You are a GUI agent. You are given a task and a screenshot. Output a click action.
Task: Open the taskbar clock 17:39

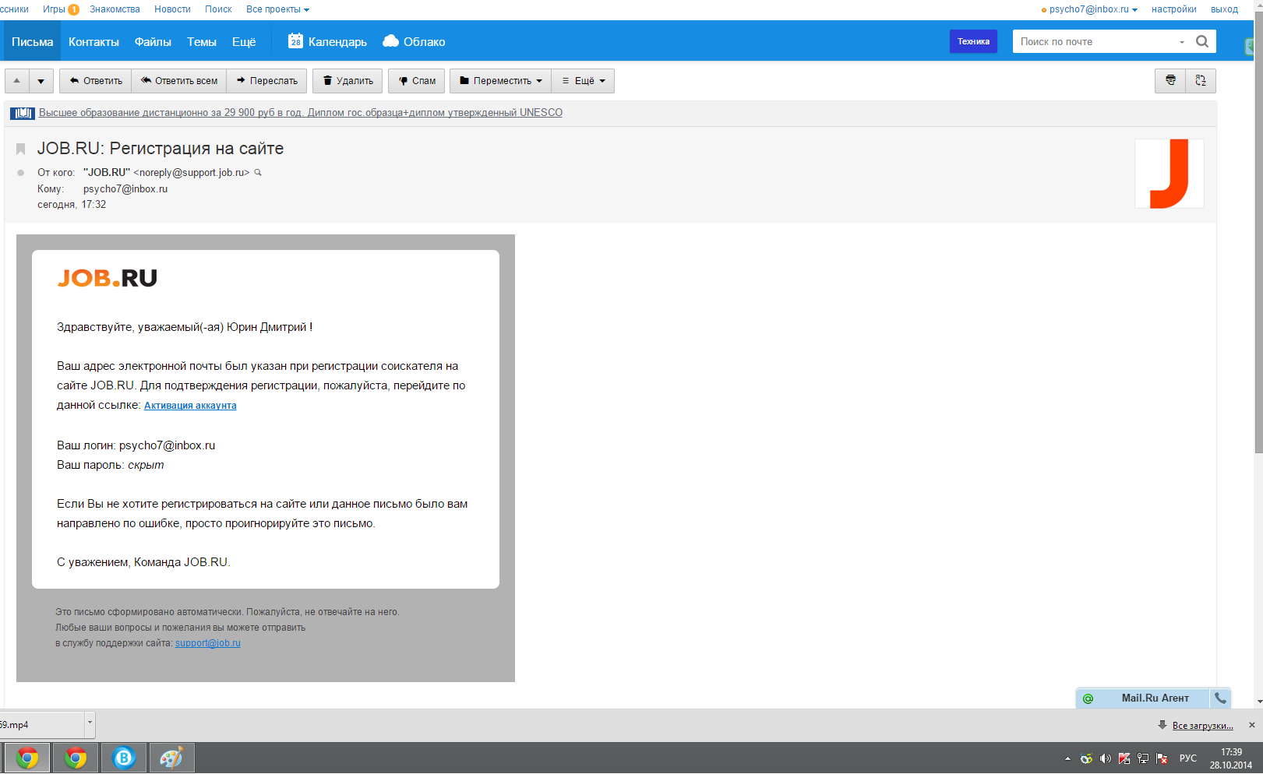tap(1231, 758)
